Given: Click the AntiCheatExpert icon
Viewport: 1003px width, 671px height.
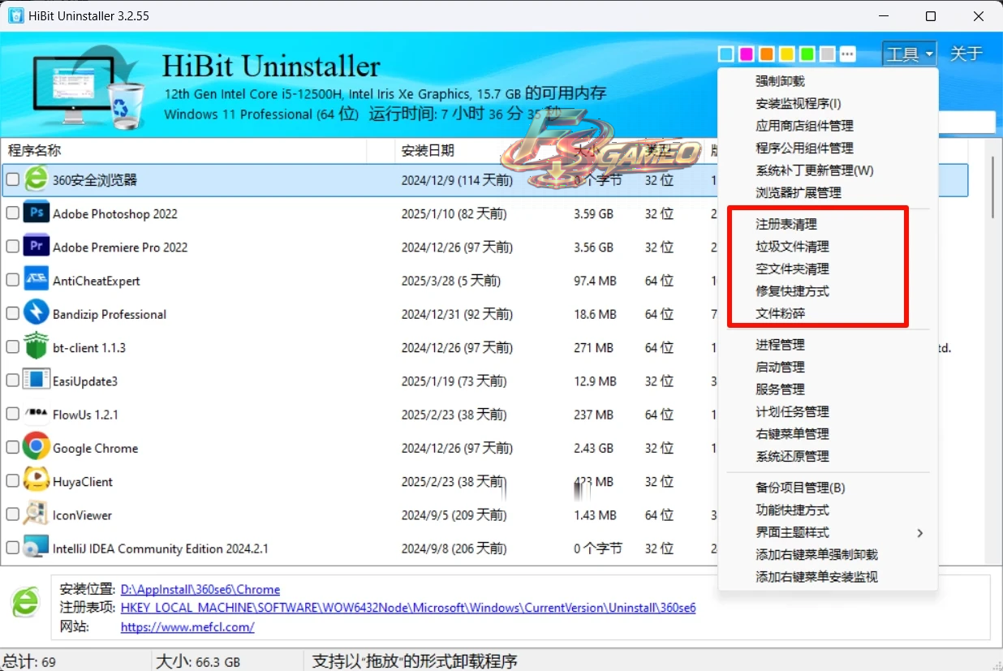Looking at the screenshot, I should 36,280.
